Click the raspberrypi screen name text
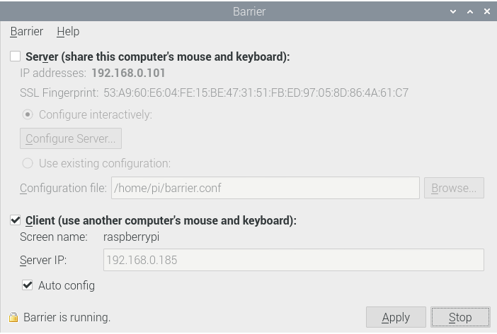The width and height of the screenshot is (497, 334). point(131,237)
